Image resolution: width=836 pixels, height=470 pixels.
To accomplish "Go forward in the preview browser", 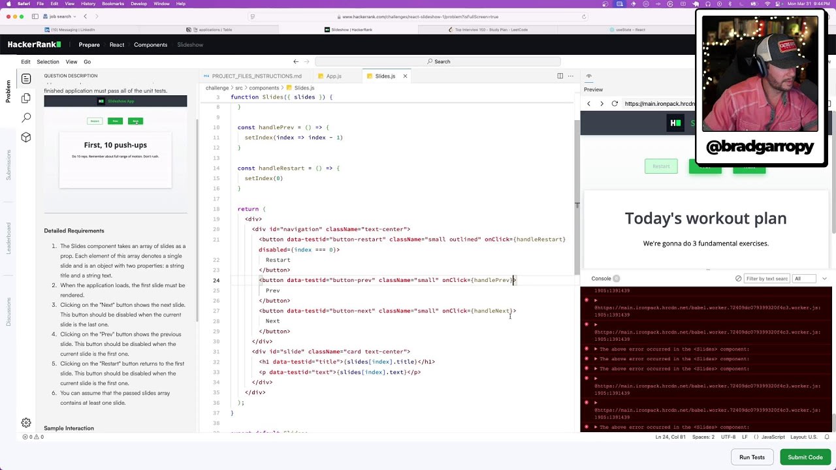I will 602,104.
